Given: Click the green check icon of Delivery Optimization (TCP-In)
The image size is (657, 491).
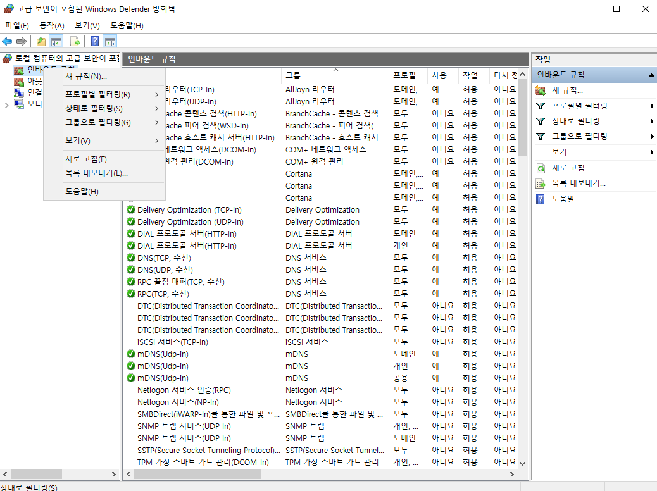Looking at the screenshot, I should point(131,209).
